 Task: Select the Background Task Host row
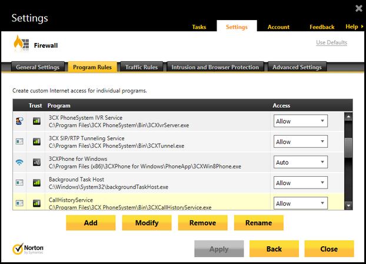pos(178,183)
